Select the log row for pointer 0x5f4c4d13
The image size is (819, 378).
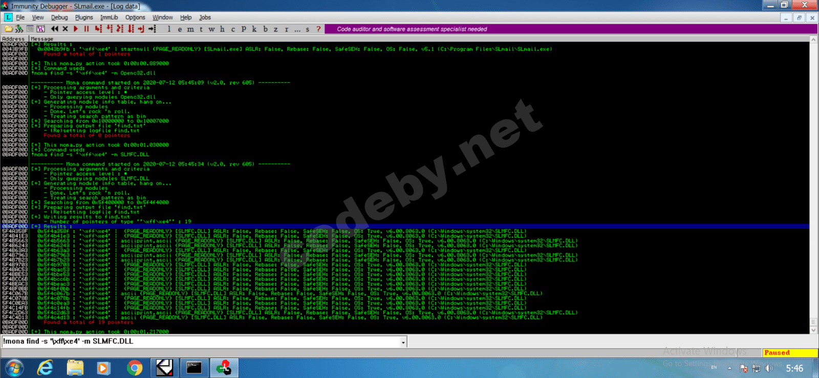point(405,317)
